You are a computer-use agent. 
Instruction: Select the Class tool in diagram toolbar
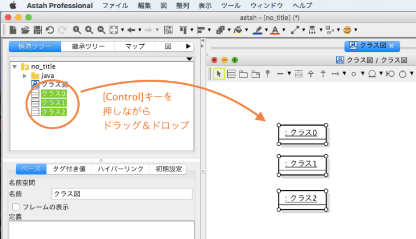(231, 74)
